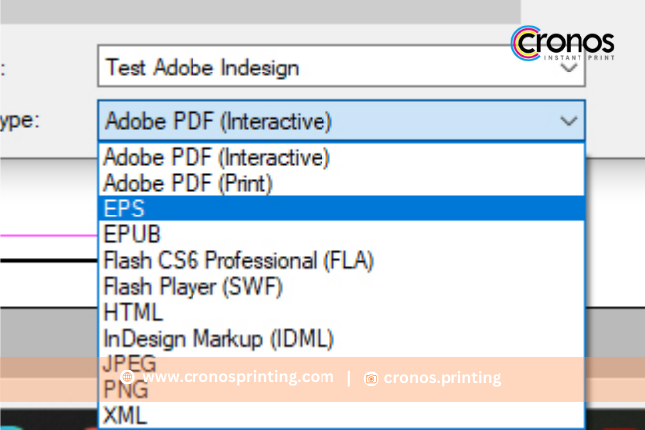The height and width of the screenshot is (430, 645).
Task: Open the file name dropdown arrow
Action: pos(568,68)
